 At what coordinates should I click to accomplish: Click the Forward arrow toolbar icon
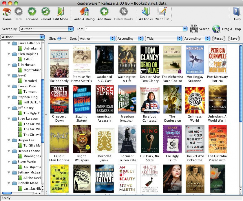(32, 12)
